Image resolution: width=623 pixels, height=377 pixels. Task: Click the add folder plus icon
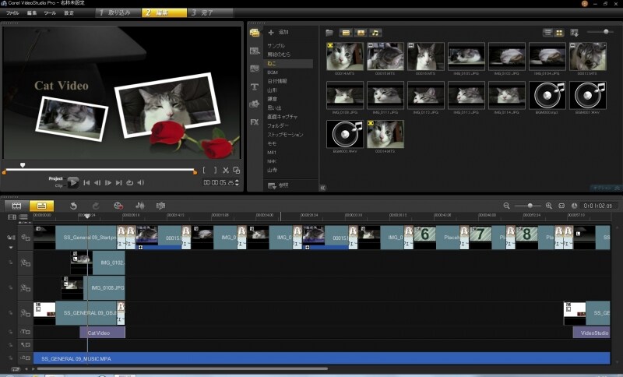coord(271,33)
